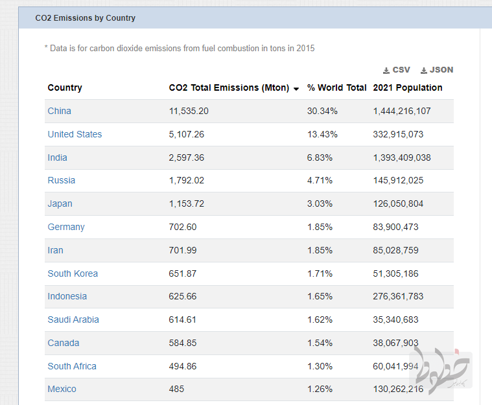Click the CSV download arrow icon
This screenshot has height=405, width=492.
[386, 71]
